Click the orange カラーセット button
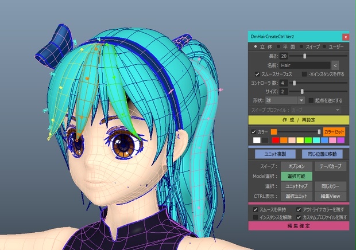This screenshot has width=356, height=250. [334, 132]
